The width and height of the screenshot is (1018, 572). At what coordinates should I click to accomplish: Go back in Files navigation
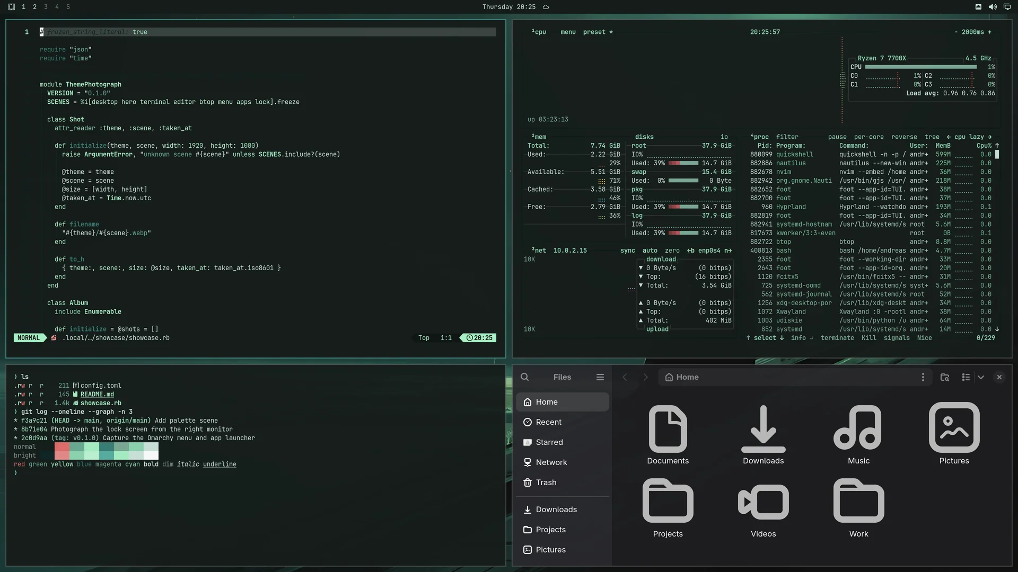pyautogui.click(x=625, y=377)
